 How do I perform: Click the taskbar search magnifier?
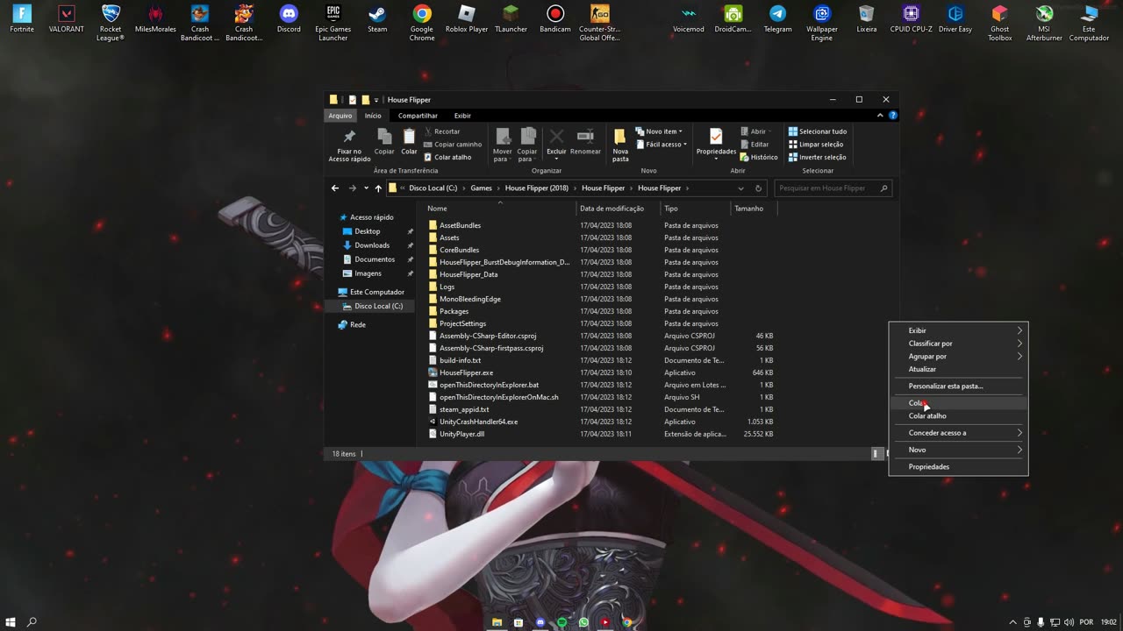coord(32,622)
